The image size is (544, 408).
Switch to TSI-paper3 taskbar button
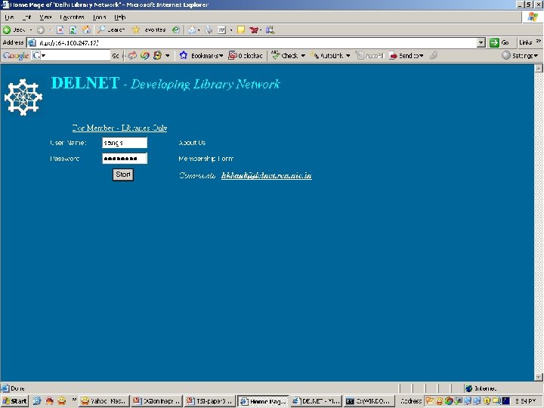(x=210, y=401)
